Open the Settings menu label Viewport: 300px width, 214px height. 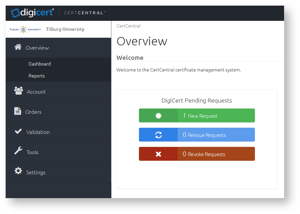36,173
